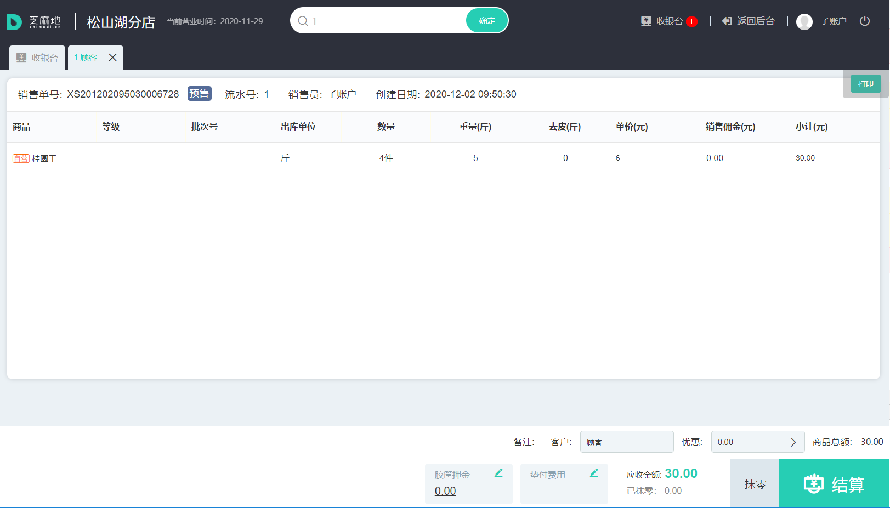Image resolution: width=890 pixels, height=508 pixels.
Task: Click the 胶筐押金 value 0.00
Action: coord(445,491)
